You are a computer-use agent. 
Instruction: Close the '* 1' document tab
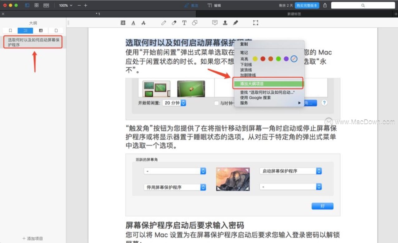3,14
